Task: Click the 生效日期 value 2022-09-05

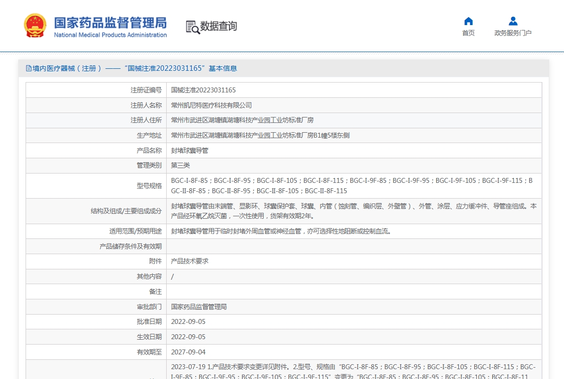Action: point(188,337)
